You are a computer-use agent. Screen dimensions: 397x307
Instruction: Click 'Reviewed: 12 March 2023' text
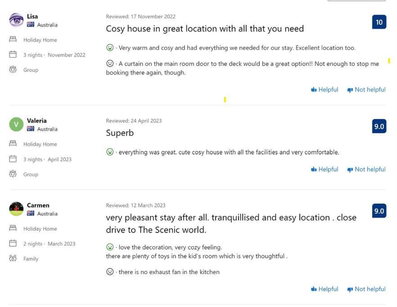coord(135,205)
